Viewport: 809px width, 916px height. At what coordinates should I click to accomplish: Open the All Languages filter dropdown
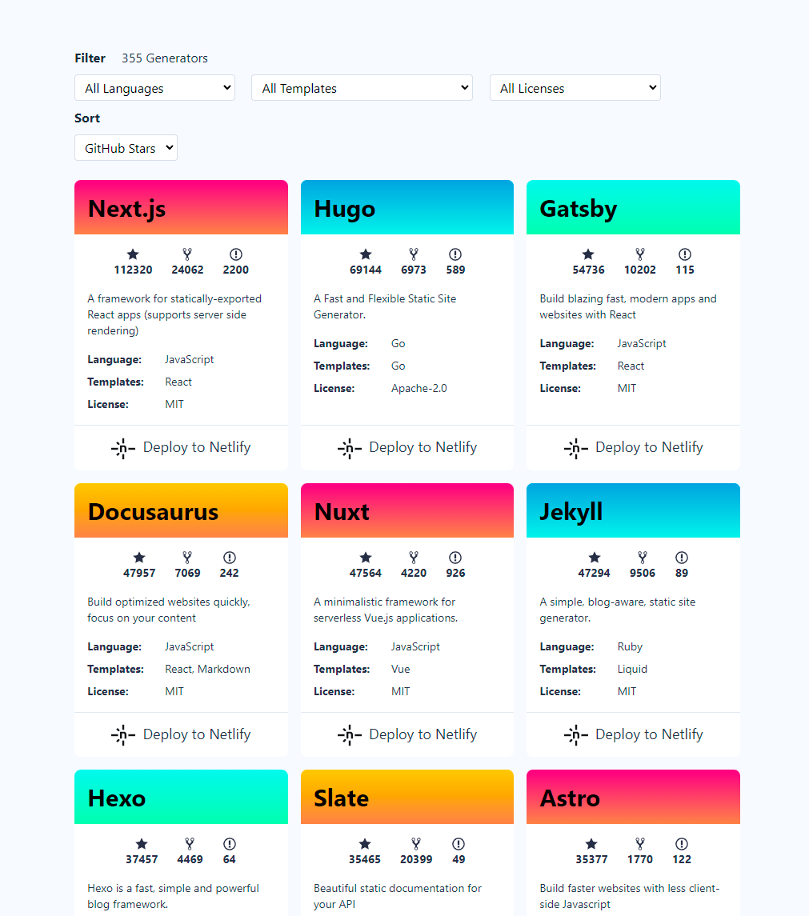[154, 88]
